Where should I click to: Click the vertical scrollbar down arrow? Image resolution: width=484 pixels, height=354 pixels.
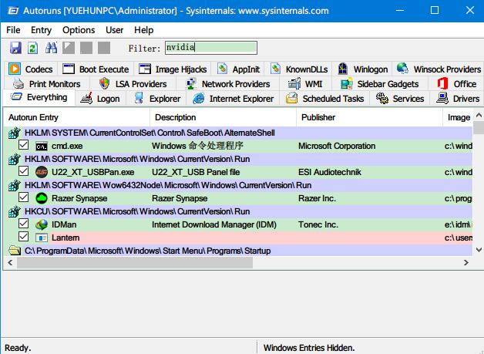pyautogui.click(x=479, y=250)
